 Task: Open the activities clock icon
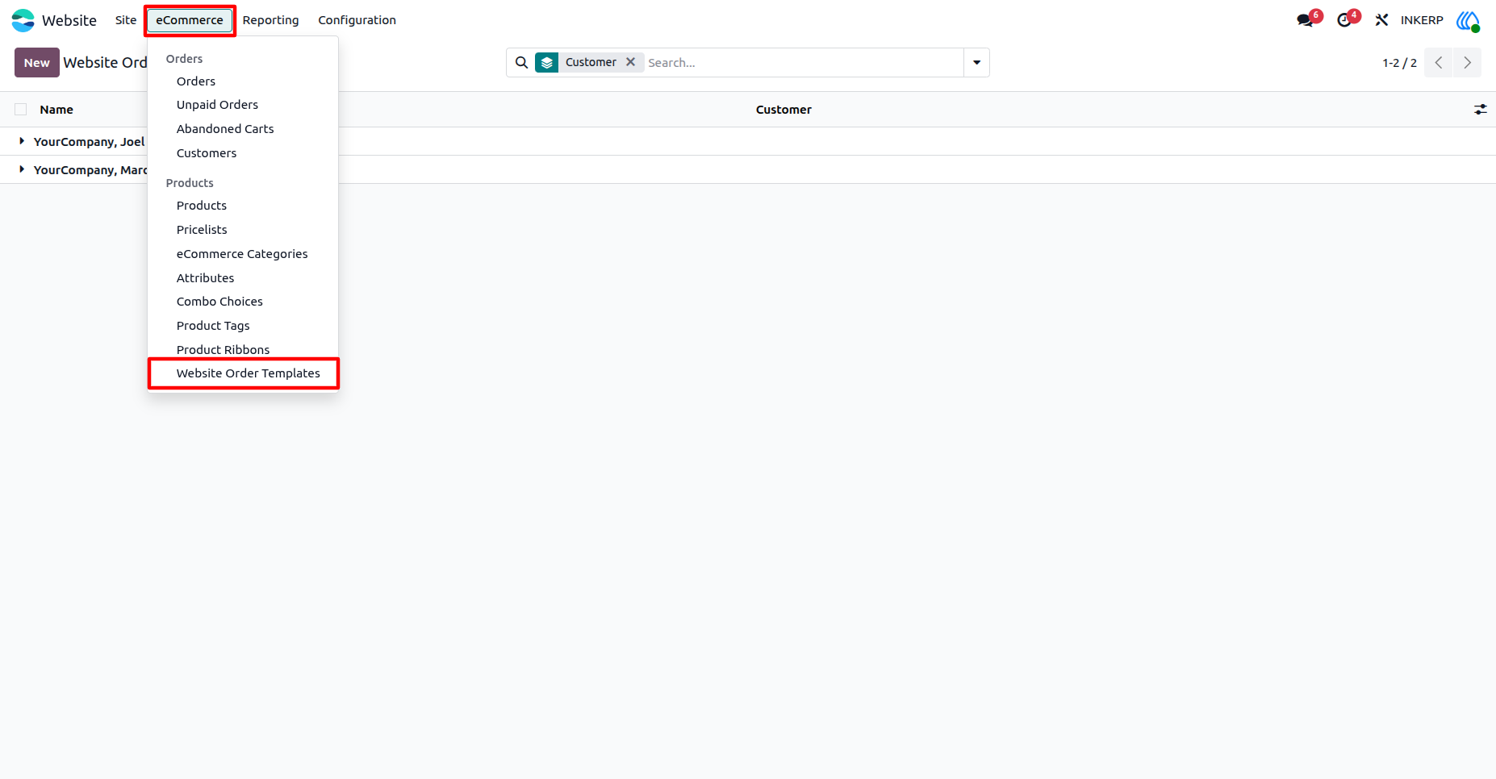1344,20
